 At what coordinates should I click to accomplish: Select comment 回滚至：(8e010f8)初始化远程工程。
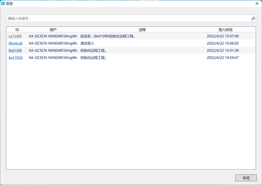(108, 36)
